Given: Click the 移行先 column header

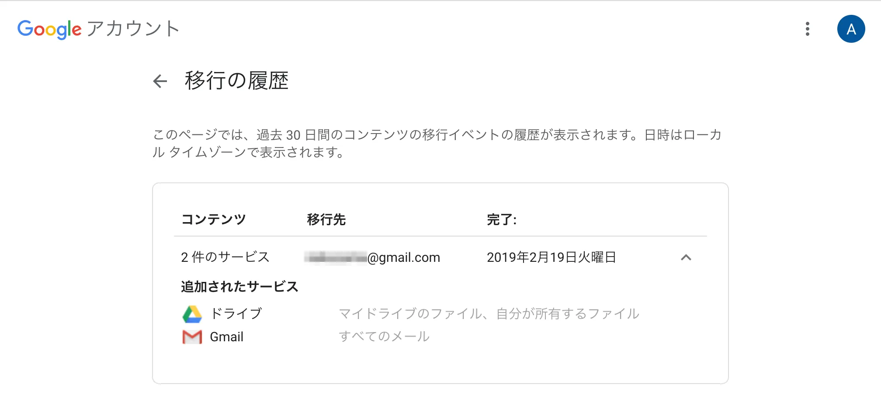Looking at the screenshot, I should click(326, 219).
